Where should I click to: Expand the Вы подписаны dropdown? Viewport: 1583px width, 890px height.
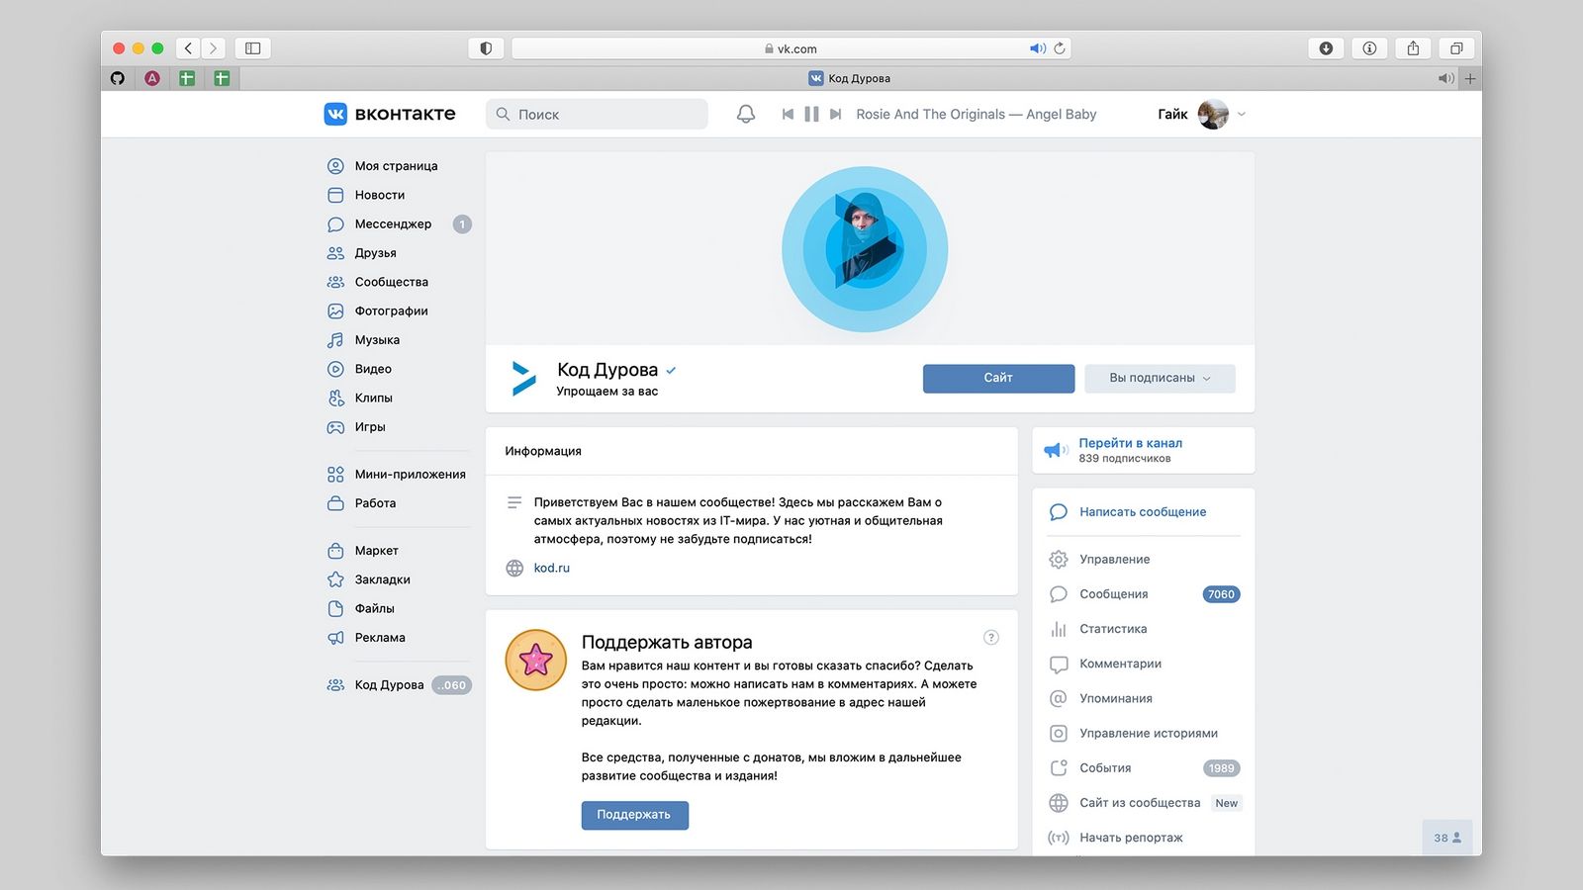click(1160, 378)
